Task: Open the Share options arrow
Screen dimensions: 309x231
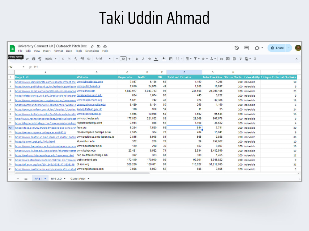Action: pos(289,48)
